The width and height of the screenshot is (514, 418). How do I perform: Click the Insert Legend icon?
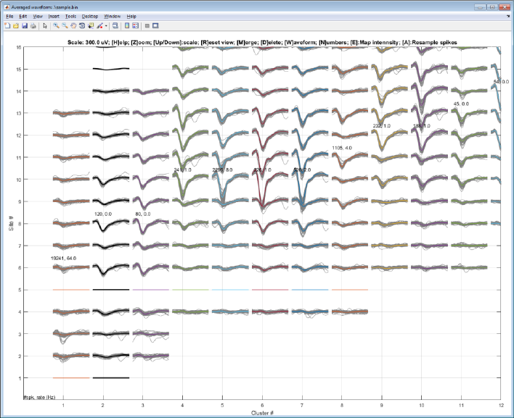tap(135, 25)
